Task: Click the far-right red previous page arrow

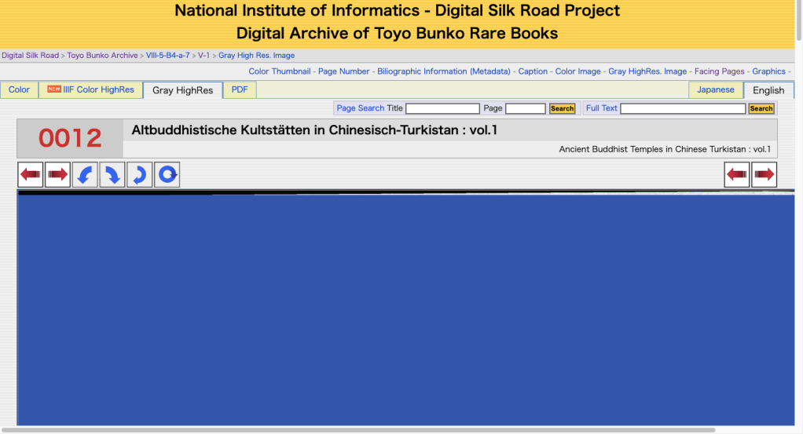Action: (x=737, y=174)
